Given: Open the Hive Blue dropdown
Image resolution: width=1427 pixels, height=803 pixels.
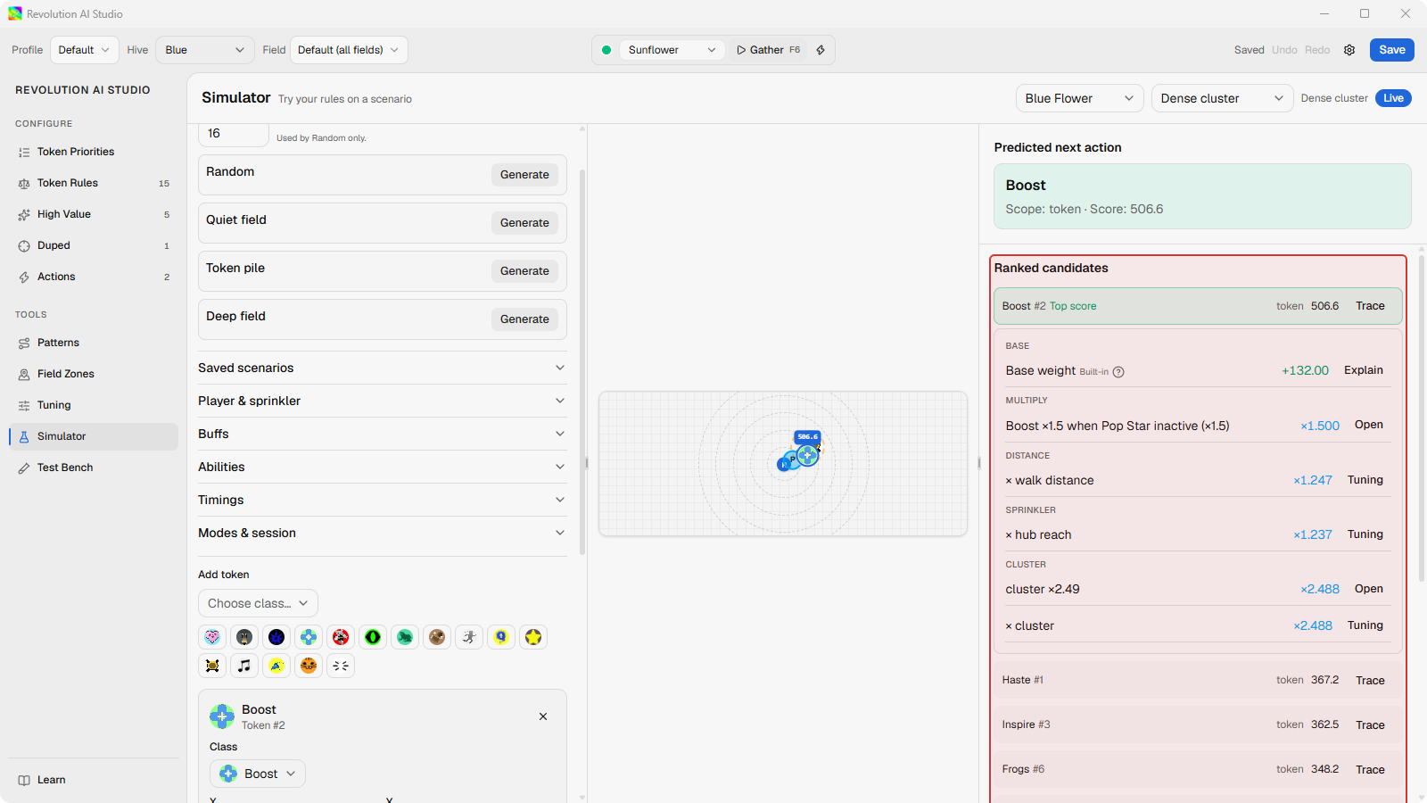Looking at the screenshot, I should click(205, 50).
